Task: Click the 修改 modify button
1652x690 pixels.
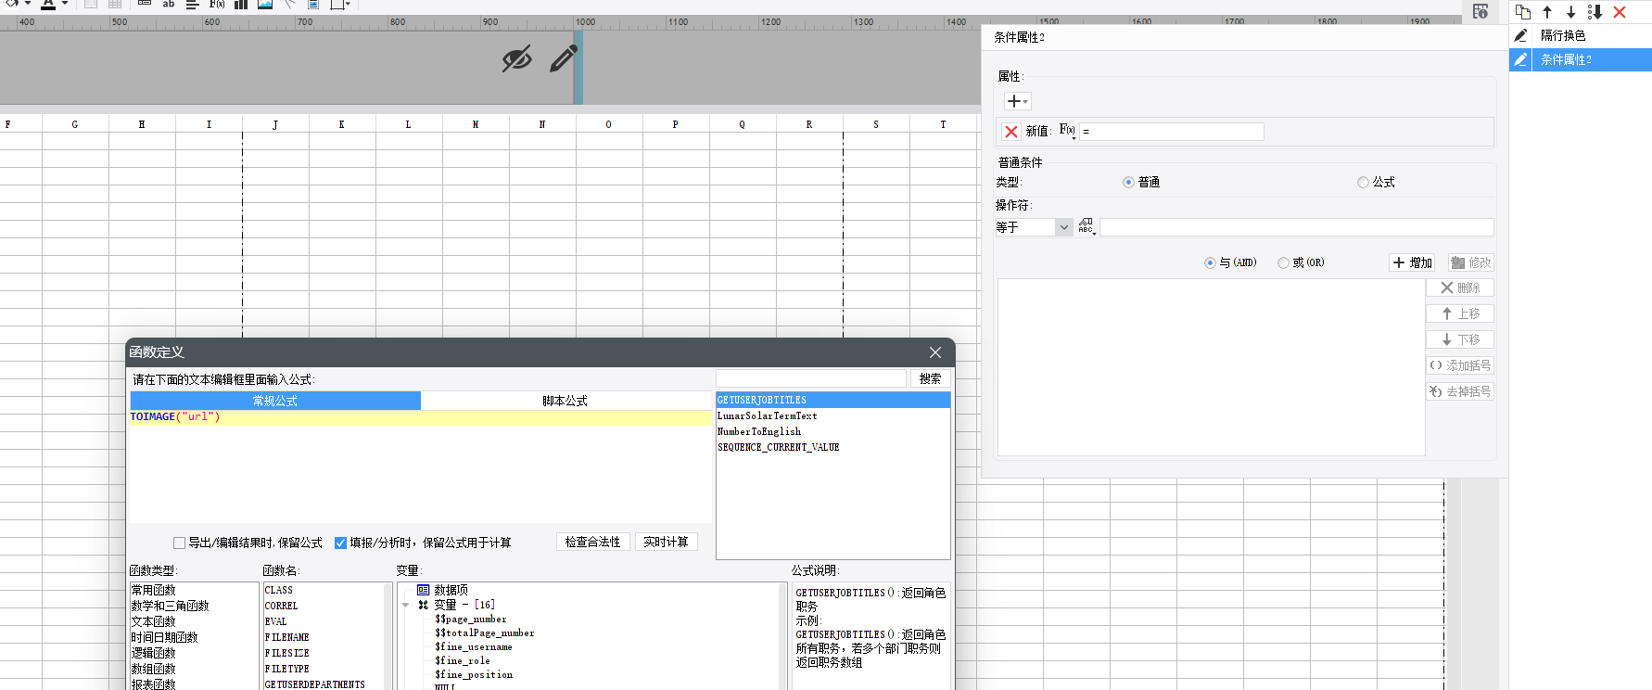Action: pos(1471,262)
